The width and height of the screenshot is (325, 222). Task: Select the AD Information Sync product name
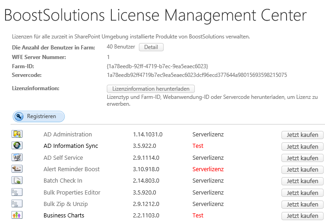71,146
